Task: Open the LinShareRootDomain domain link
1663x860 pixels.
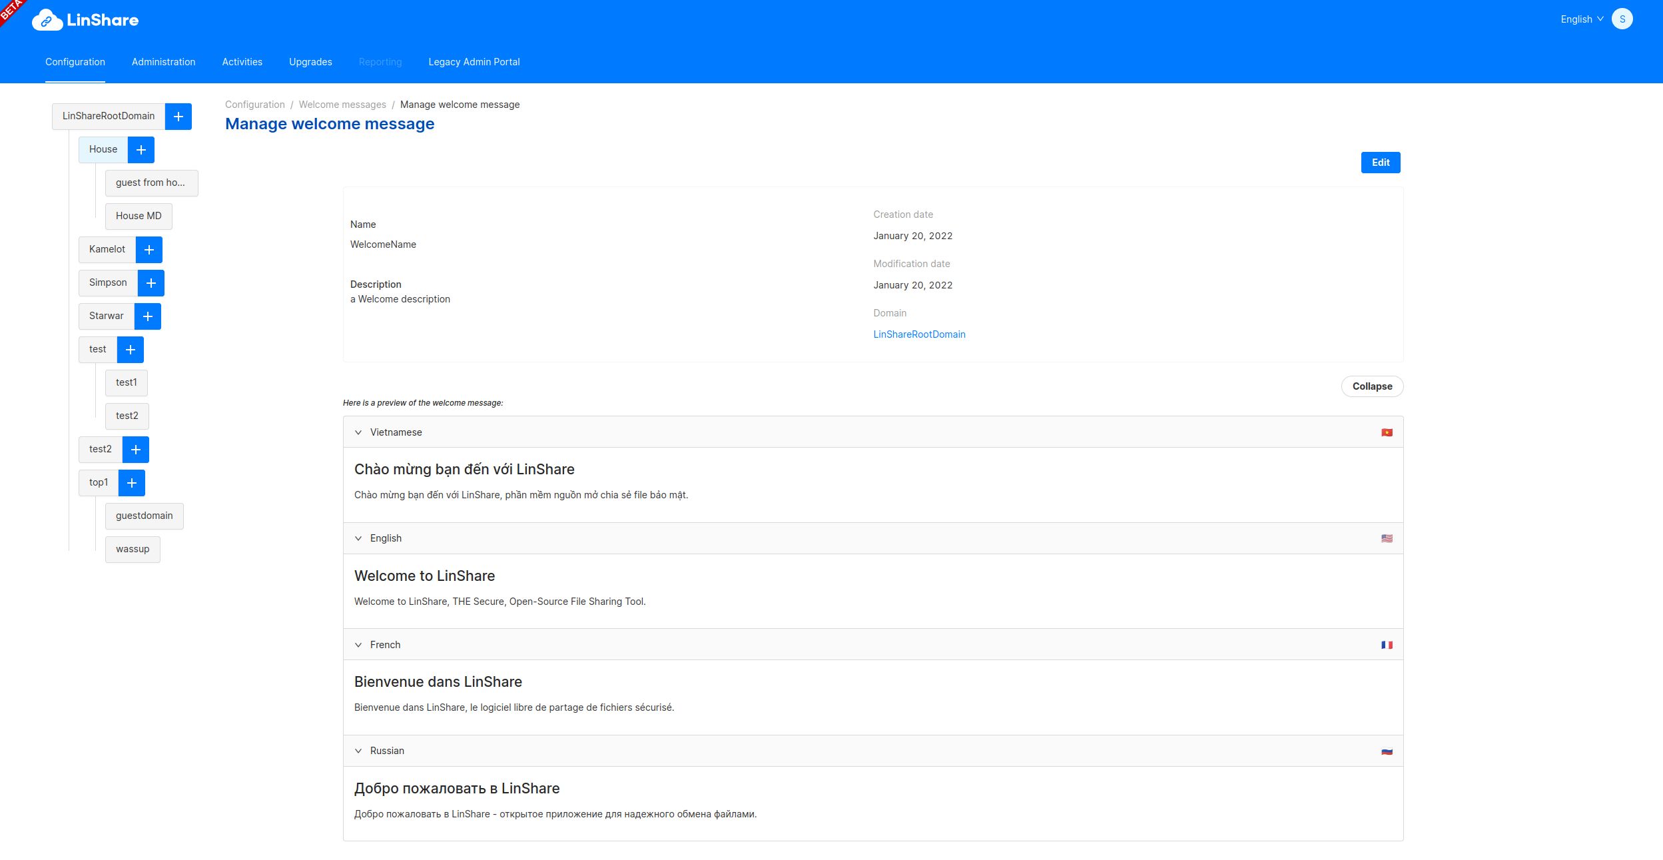Action: pyautogui.click(x=918, y=334)
